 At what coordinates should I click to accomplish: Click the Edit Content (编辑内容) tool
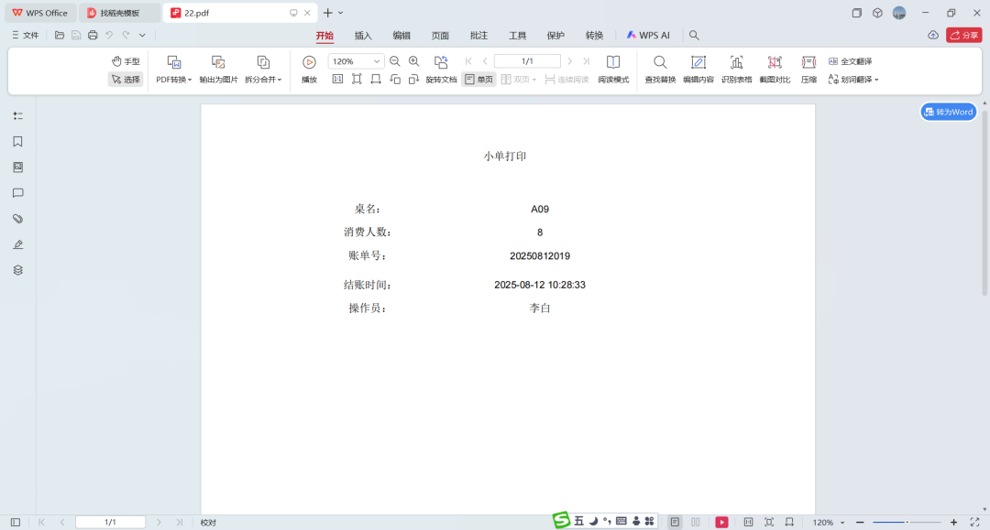698,69
